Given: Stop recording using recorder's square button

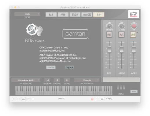Looking at the screenshot, I should coord(97,99).
